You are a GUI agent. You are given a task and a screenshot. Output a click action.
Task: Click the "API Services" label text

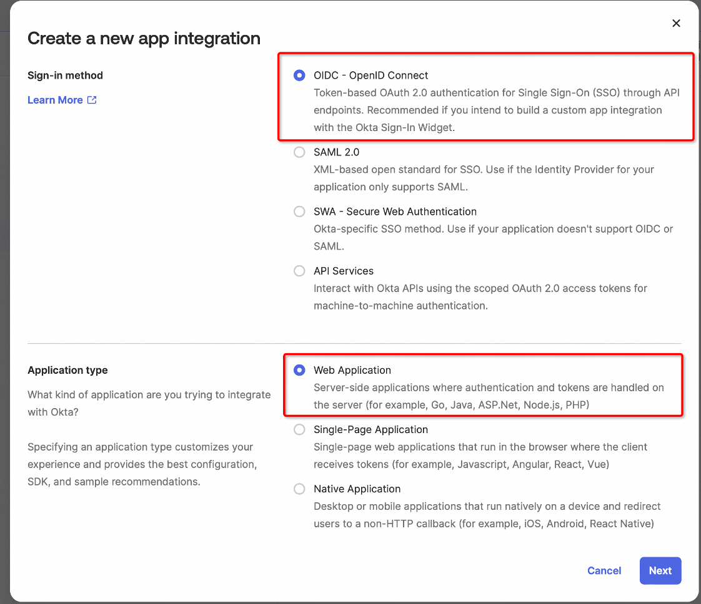(344, 271)
